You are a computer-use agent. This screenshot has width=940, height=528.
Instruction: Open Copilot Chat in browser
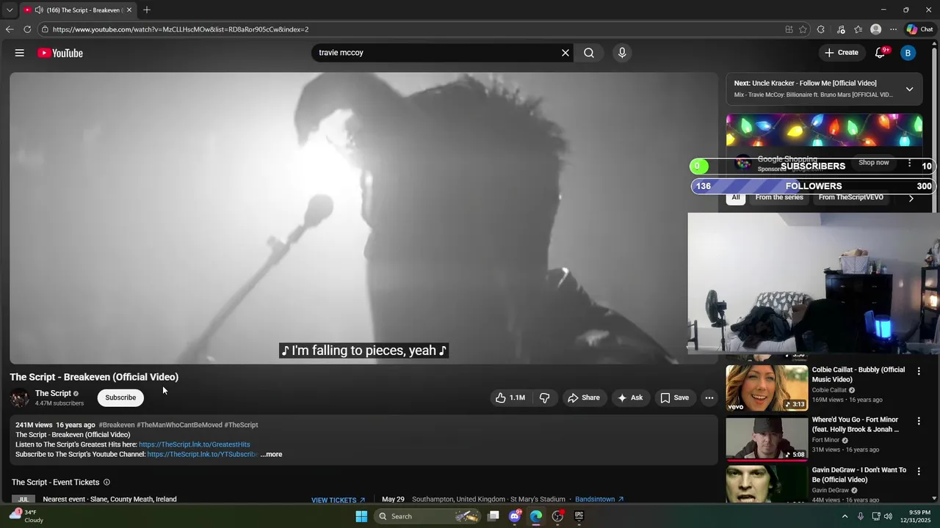[919, 29]
